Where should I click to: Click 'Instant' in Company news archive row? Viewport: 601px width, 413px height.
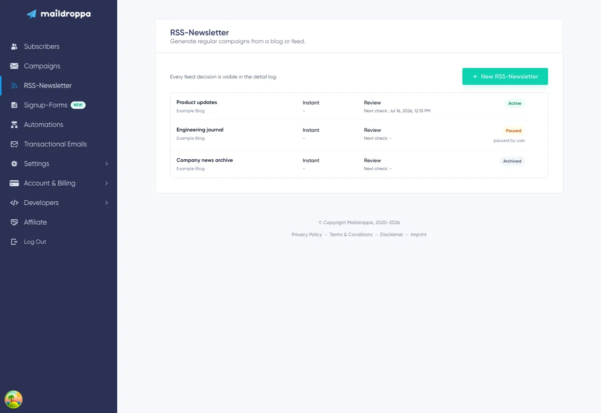coord(311,161)
